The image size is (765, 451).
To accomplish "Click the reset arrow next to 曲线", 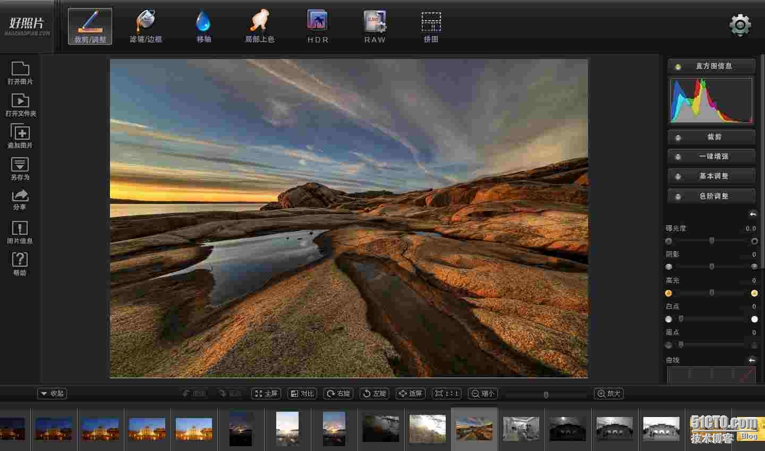I will tap(752, 360).
